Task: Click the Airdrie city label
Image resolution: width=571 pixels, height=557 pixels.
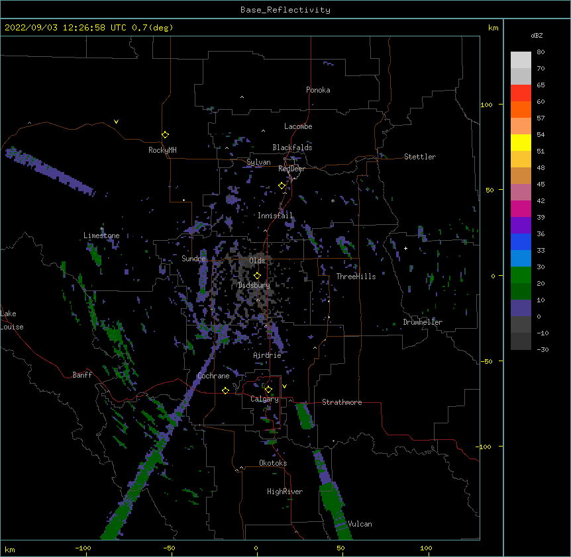Action: pos(268,355)
